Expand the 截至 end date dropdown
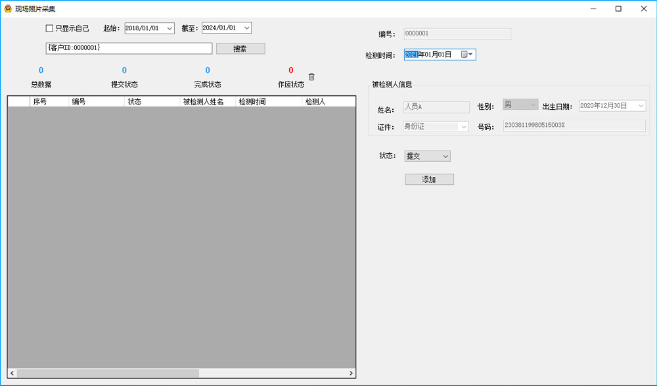Viewport: 657px width, 386px height. tap(246, 28)
